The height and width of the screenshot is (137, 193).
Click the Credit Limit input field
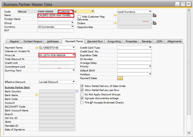tap(57, 63)
